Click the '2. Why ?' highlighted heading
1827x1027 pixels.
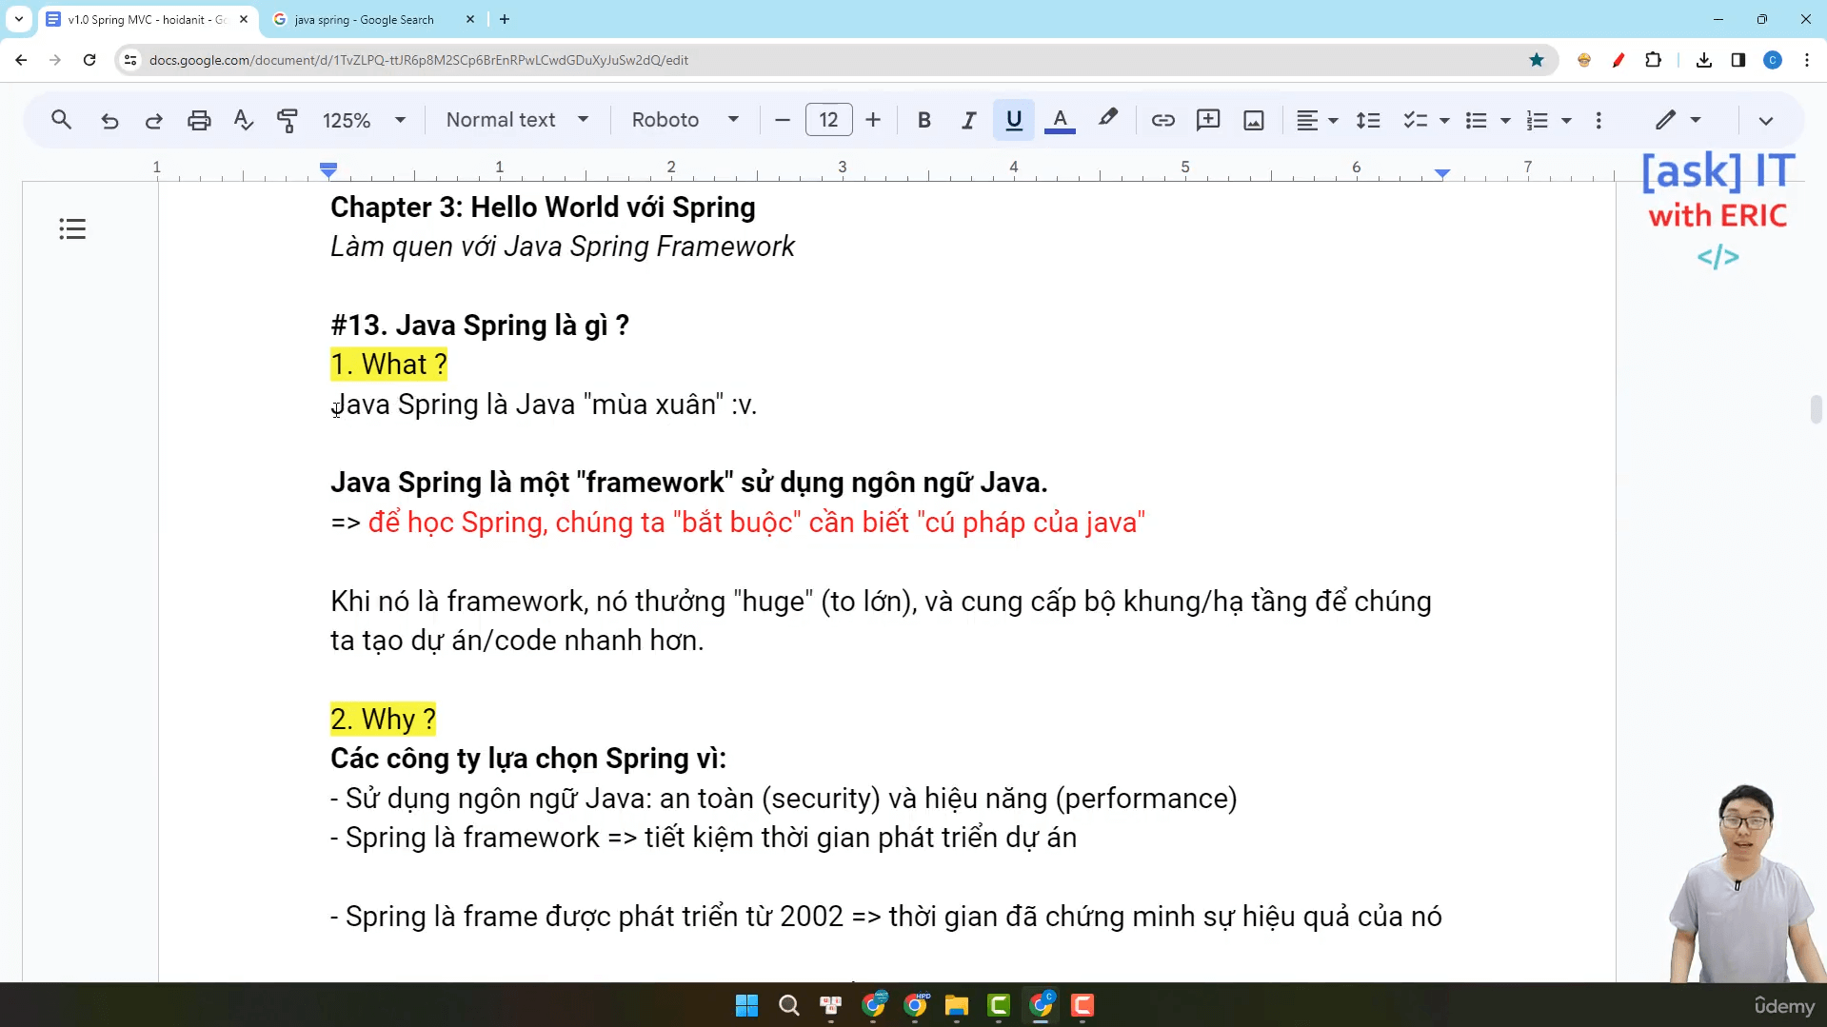click(x=384, y=720)
